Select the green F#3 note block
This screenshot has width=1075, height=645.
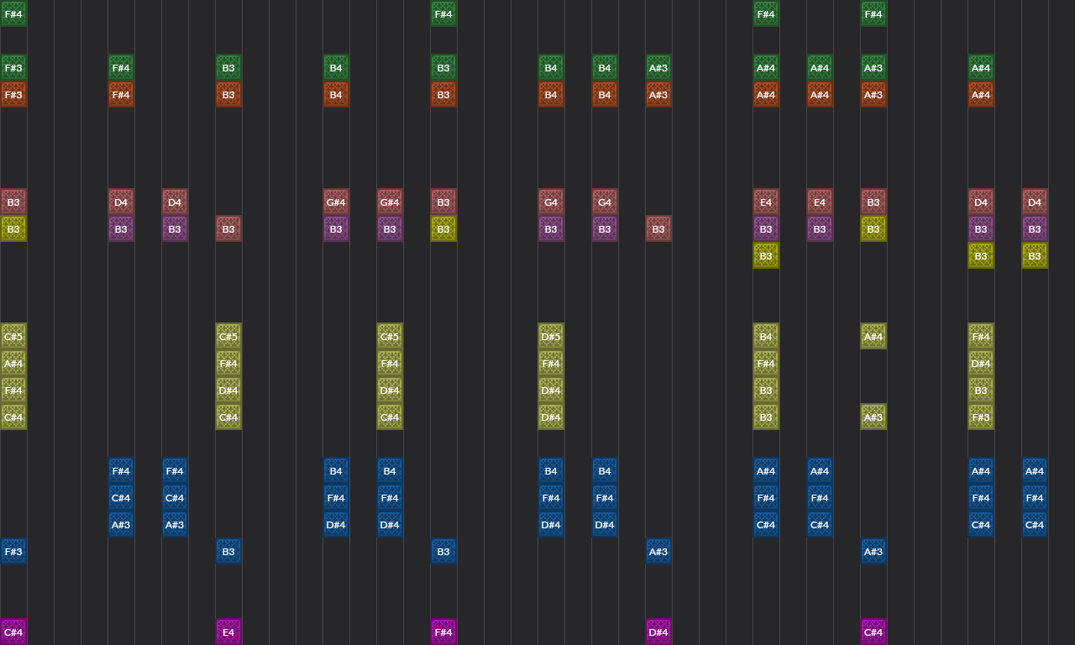[x=13, y=67]
